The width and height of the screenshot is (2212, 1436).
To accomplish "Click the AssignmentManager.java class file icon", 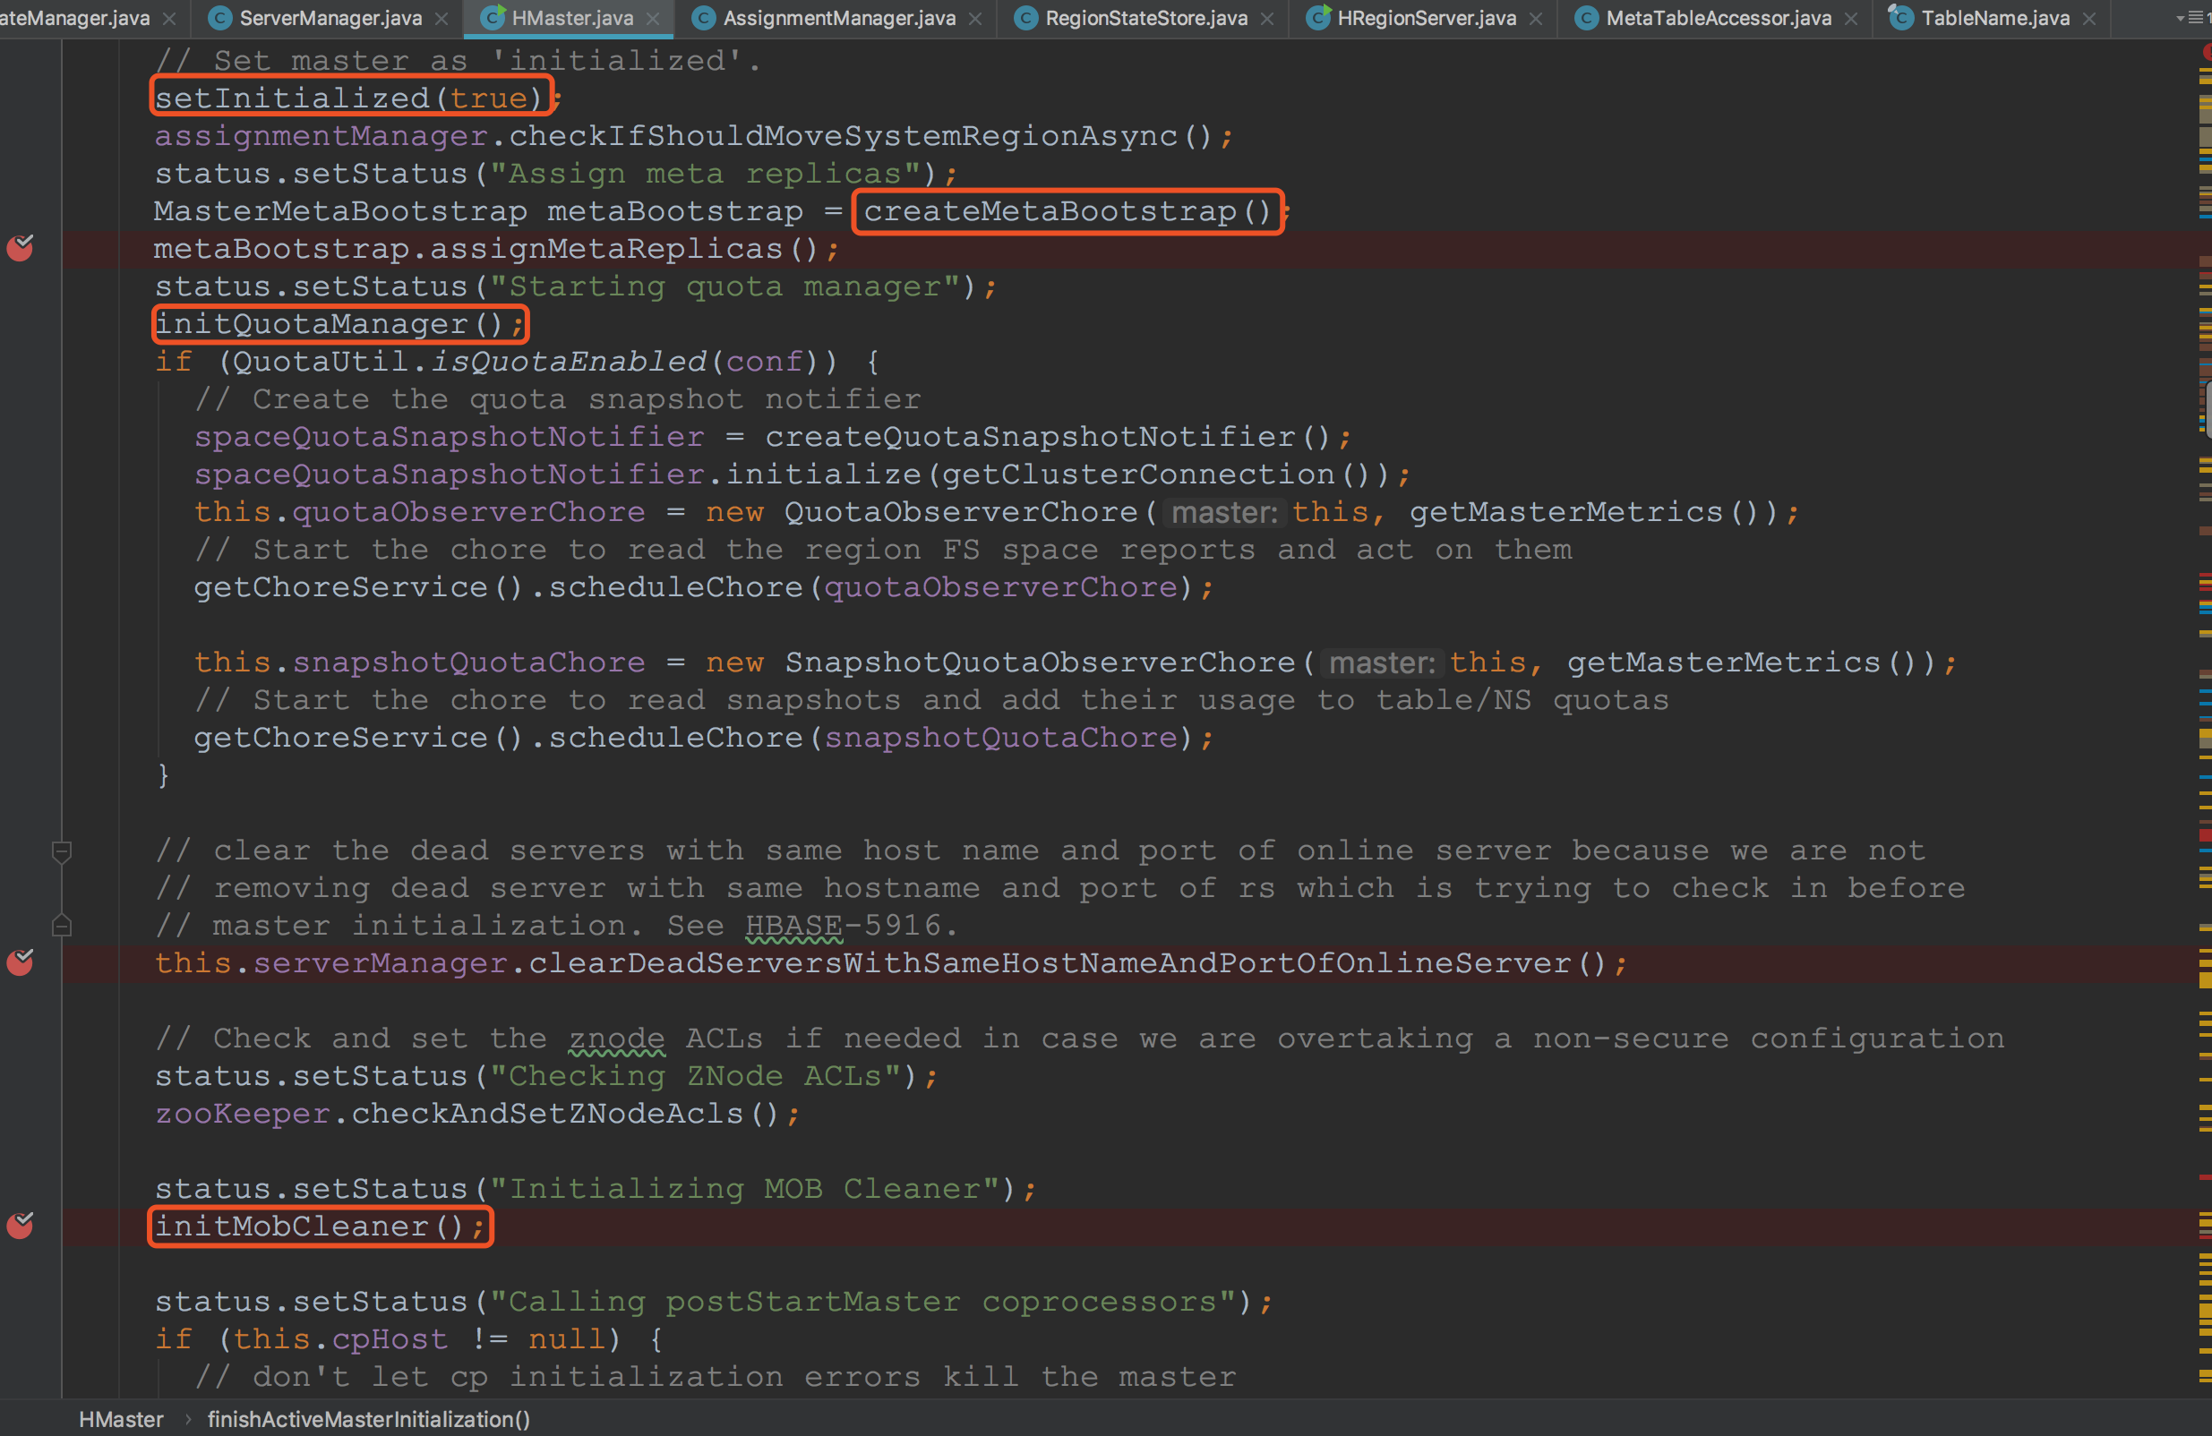I will click(x=704, y=18).
